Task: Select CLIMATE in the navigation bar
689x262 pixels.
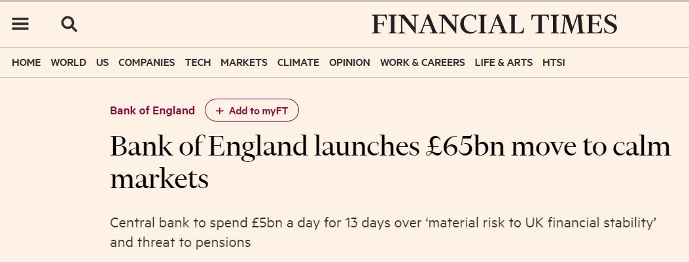Action: pyautogui.click(x=298, y=63)
